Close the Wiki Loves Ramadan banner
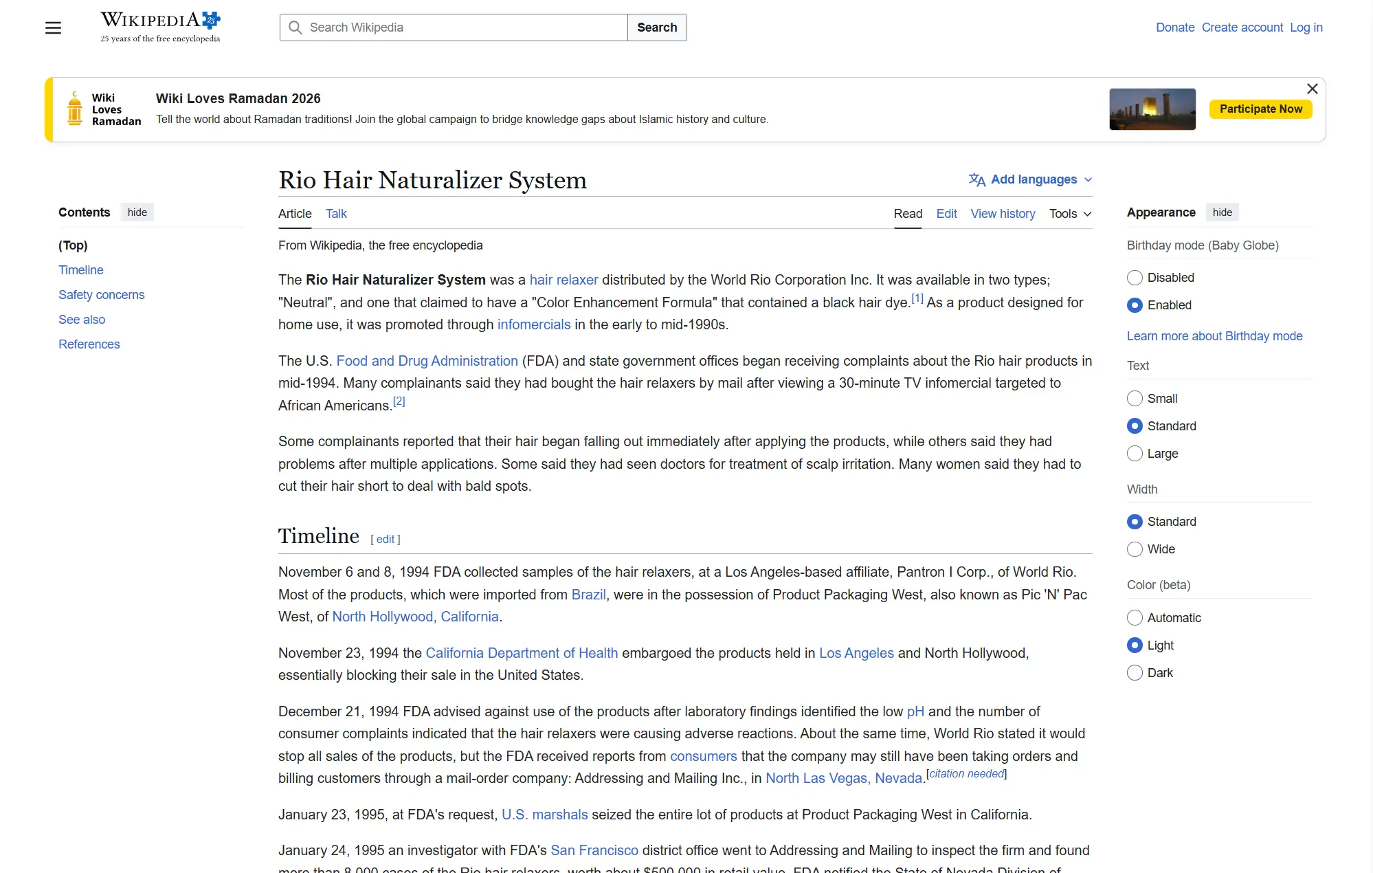This screenshot has width=1373, height=873. pos(1312,89)
